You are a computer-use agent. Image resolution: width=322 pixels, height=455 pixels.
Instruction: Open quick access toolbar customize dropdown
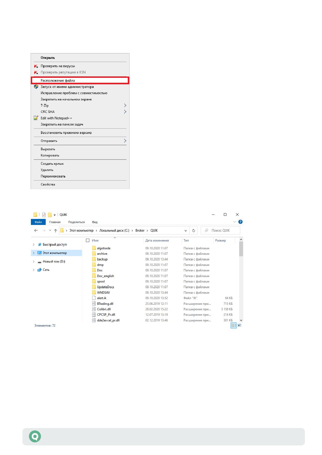[55, 215]
